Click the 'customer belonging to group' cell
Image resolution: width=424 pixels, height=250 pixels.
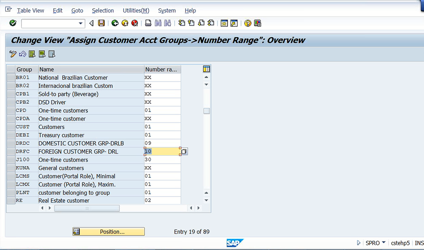tap(91, 193)
